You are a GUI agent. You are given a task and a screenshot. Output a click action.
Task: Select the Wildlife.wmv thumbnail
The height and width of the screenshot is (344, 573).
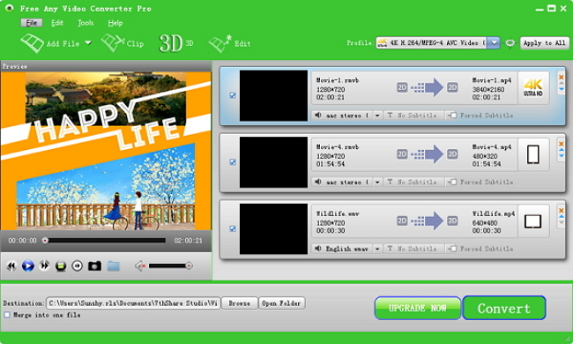pyautogui.click(x=273, y=228)
